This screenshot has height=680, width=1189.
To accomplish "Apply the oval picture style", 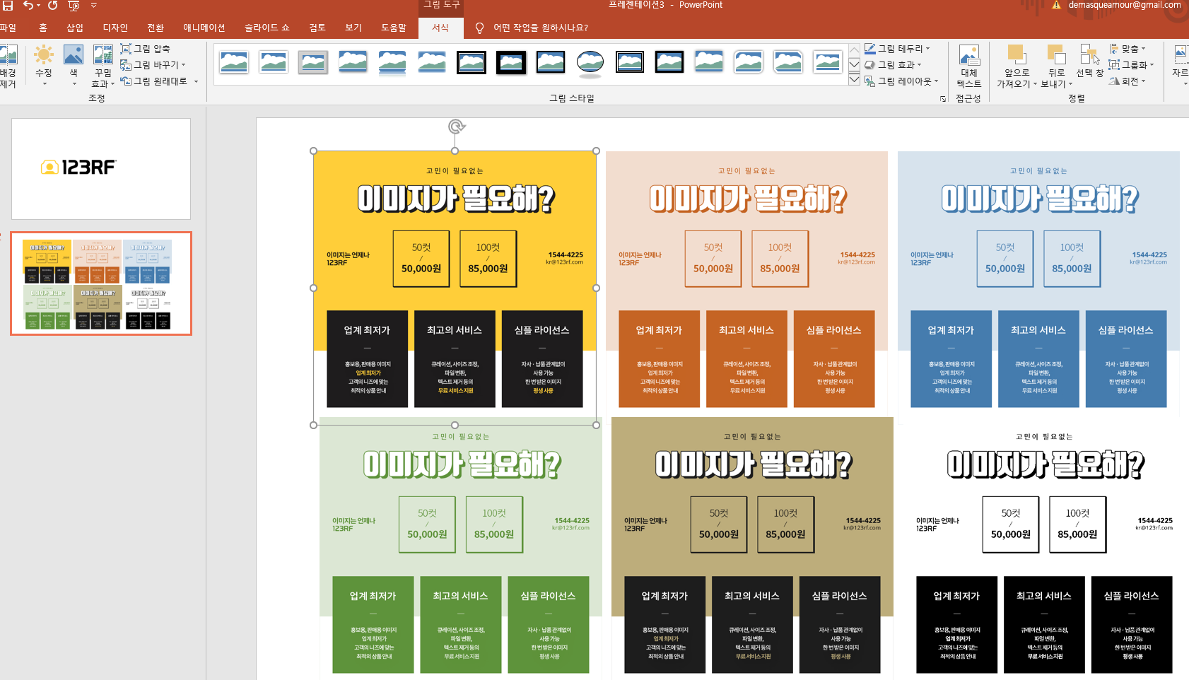I will pos(590,62).
